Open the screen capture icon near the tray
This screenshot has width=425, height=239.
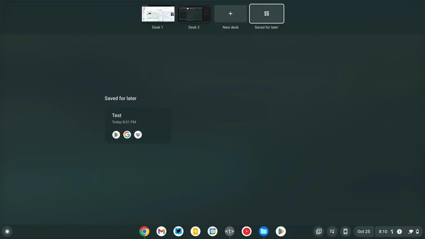pyautogui.click(x=318, y=231)
